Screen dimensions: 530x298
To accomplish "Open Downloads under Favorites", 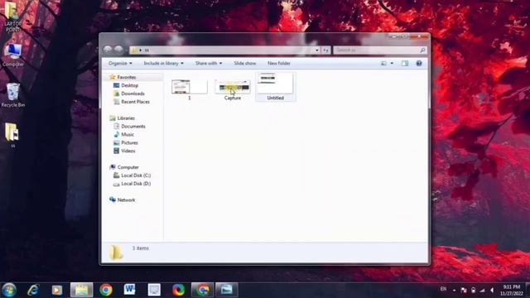I will [132, 94].
